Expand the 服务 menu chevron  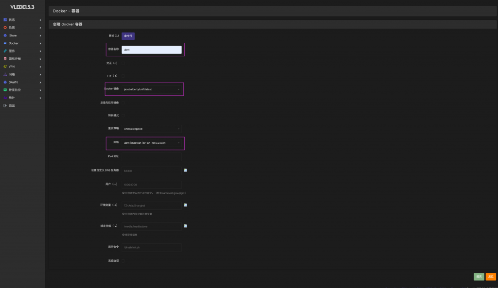tap(40, 51)
